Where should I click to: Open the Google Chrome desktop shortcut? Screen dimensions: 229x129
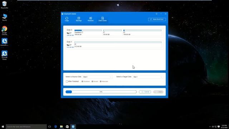click(x=5, y=30)
